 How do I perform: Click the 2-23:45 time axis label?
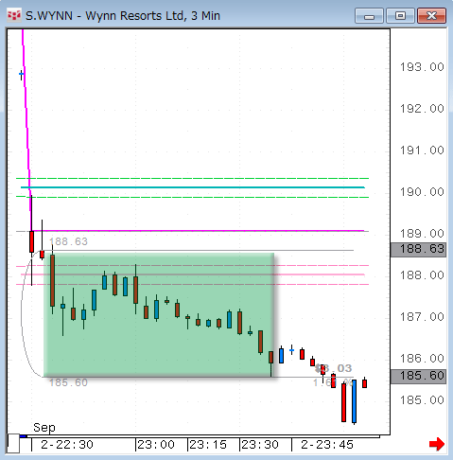tap(327, 445)
